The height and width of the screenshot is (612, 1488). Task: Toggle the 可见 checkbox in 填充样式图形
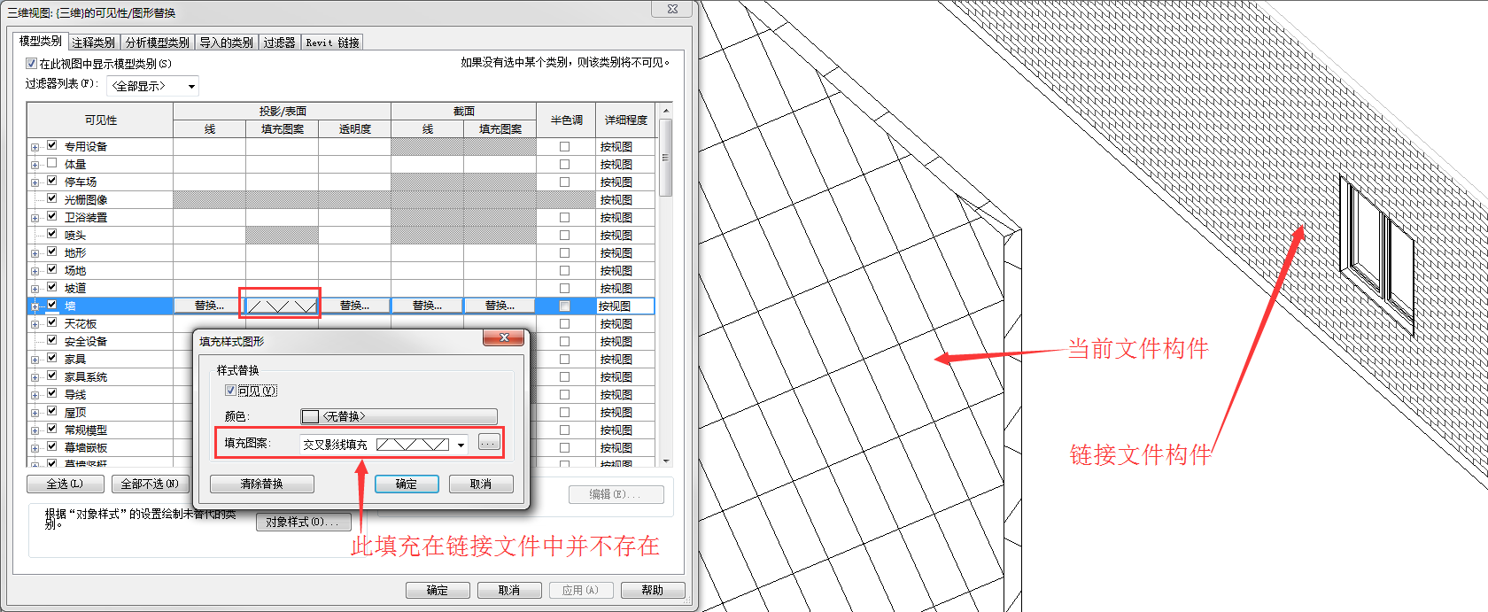click(x=230, y=391)
